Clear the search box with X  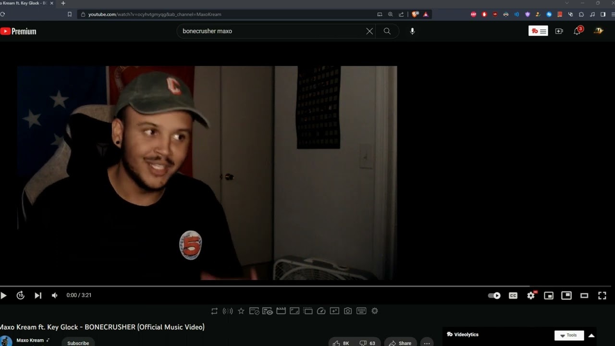pos(369,31)
